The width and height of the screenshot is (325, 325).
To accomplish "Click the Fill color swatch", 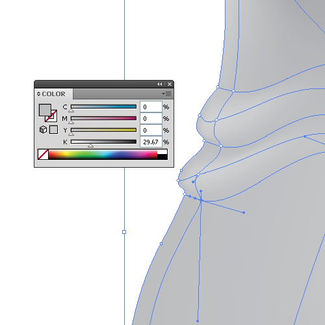I will pos(45,110).
